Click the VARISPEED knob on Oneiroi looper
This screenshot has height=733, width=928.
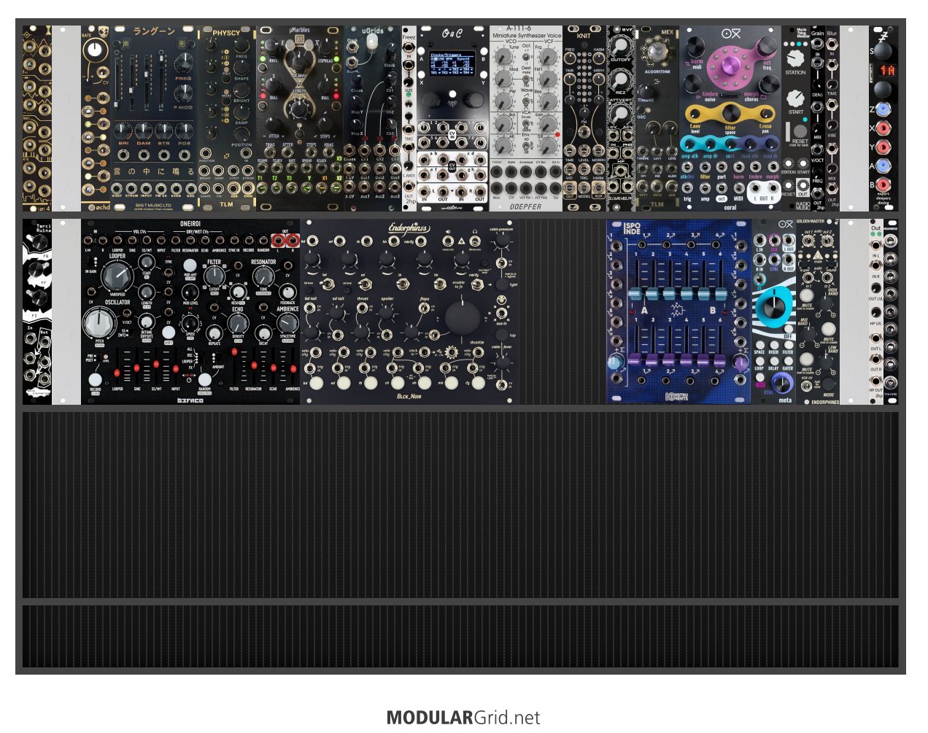(x=117, y=276)
